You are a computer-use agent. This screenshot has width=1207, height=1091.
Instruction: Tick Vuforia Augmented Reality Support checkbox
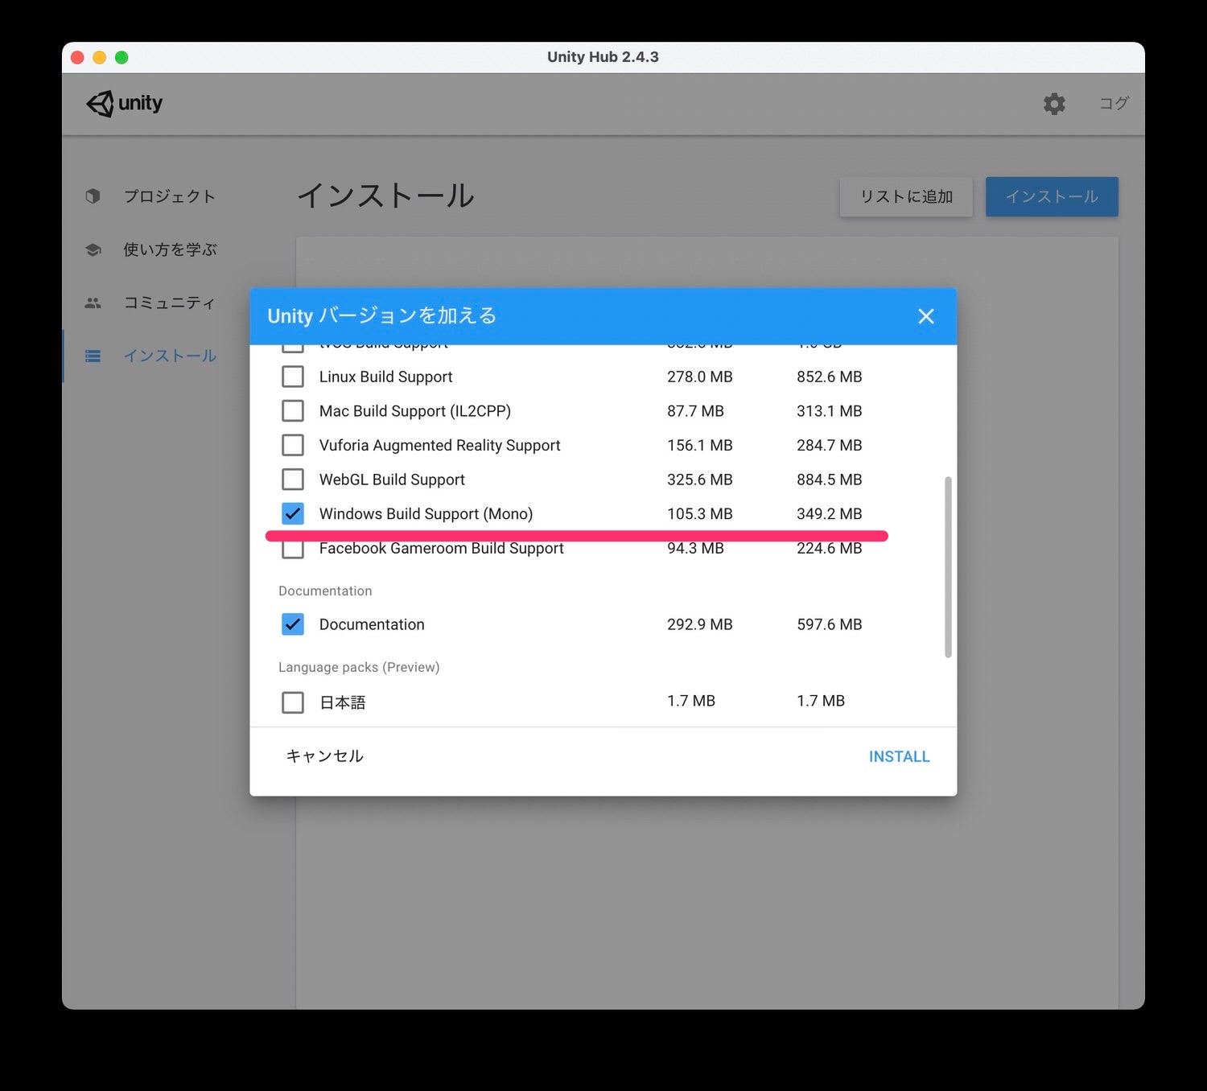(x=293, y=445)
